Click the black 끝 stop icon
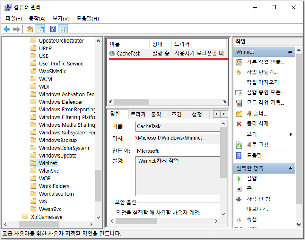The height and width of the screenshot is (240, 305). [x=239, y=189]
